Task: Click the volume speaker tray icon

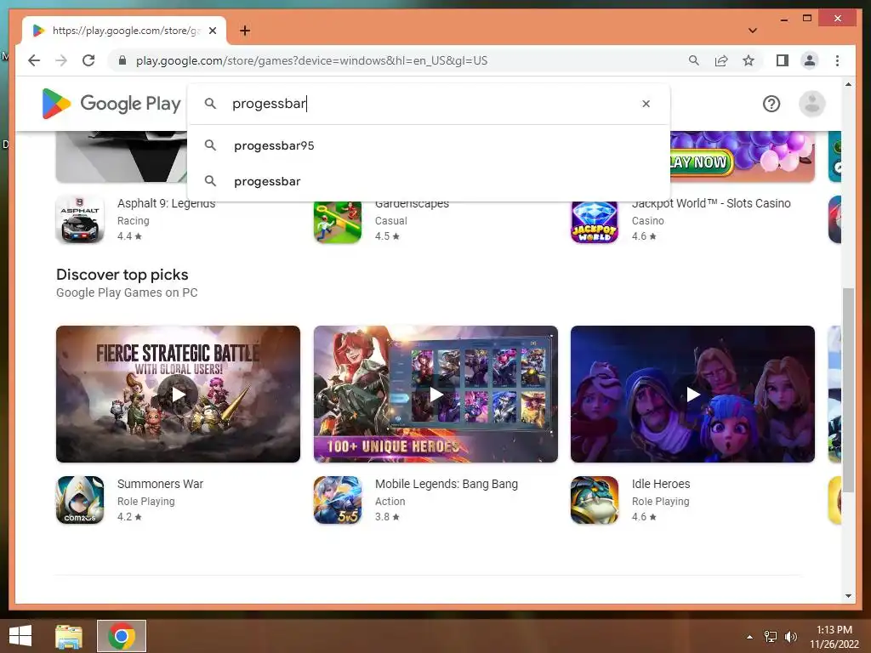Action: [790, 637]
